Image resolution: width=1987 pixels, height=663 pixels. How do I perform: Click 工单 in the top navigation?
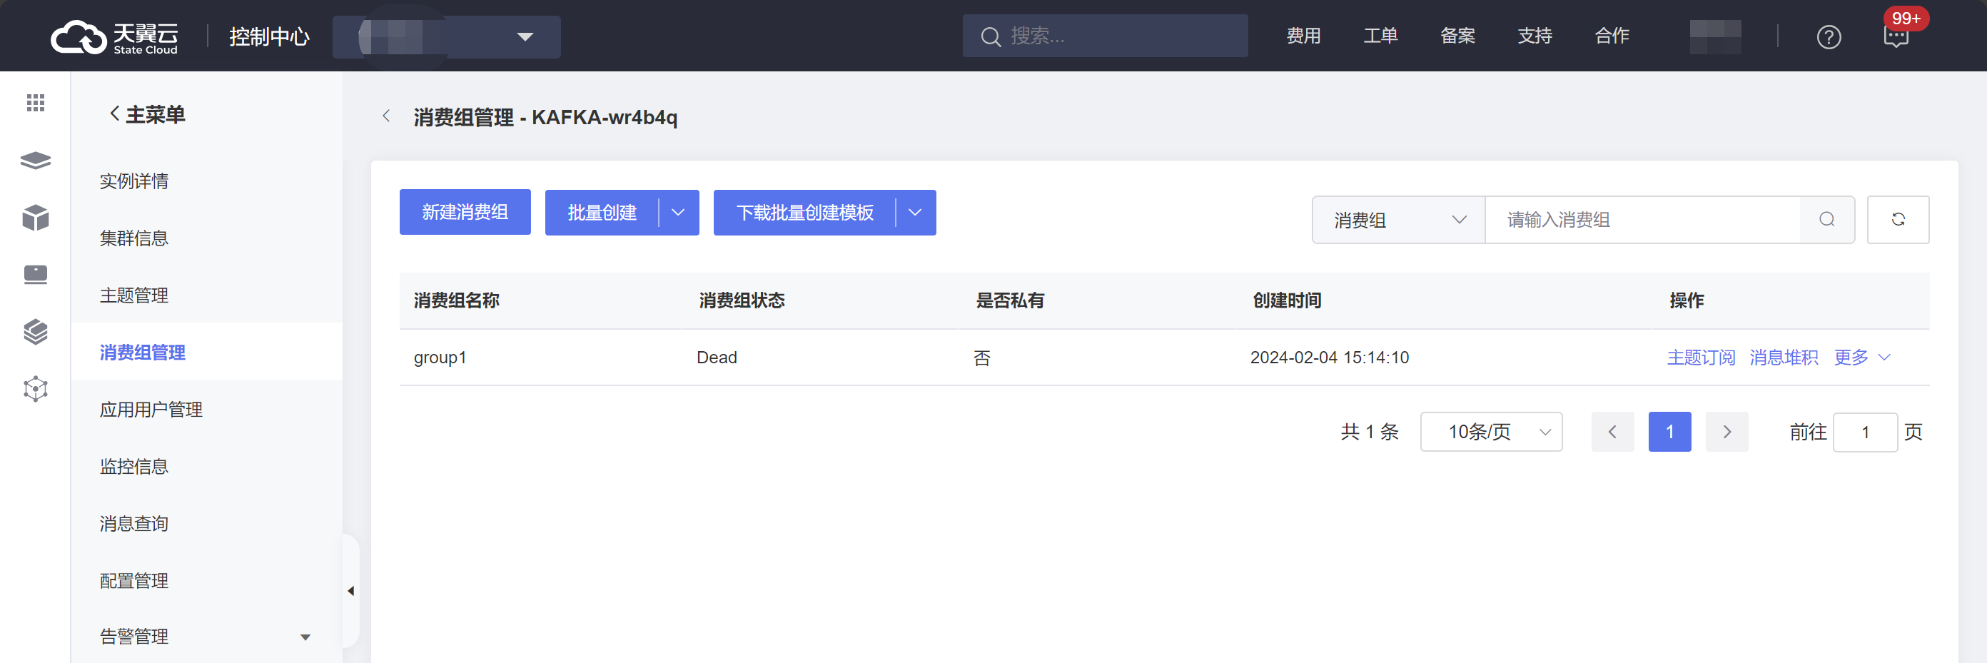[x=1381, y=36]
